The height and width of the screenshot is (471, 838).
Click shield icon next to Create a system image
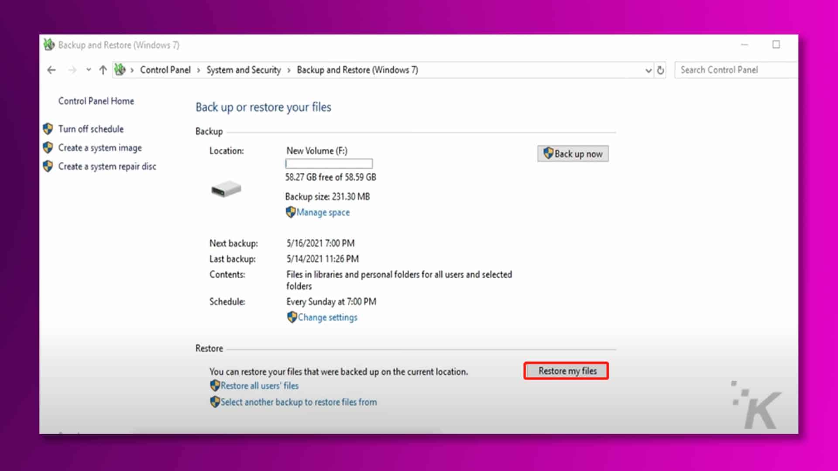pyautogui.click(x=48, y=148)
